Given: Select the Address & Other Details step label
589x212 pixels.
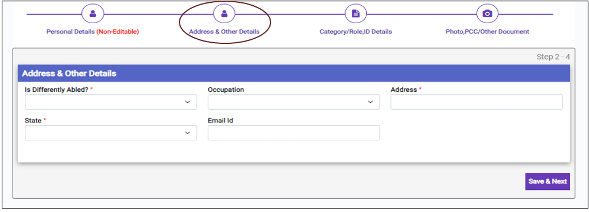Looking at the screenshot, I should (x=224, y=32).
